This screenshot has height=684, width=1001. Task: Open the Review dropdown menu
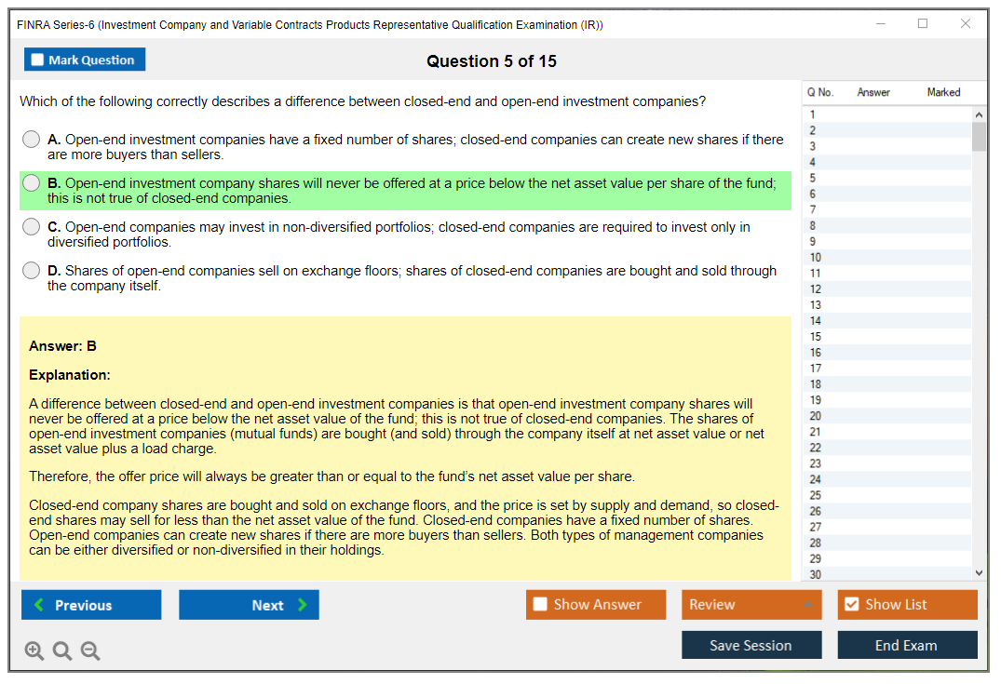(x=751, y=605)
